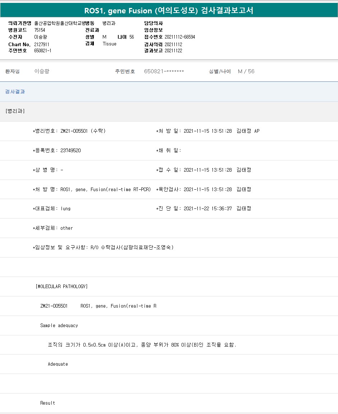Click the 성별/나이 value M / 56
The height and width of the screenshot is (414, 338).
246,71
